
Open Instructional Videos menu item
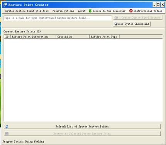(x=146, y=11)
